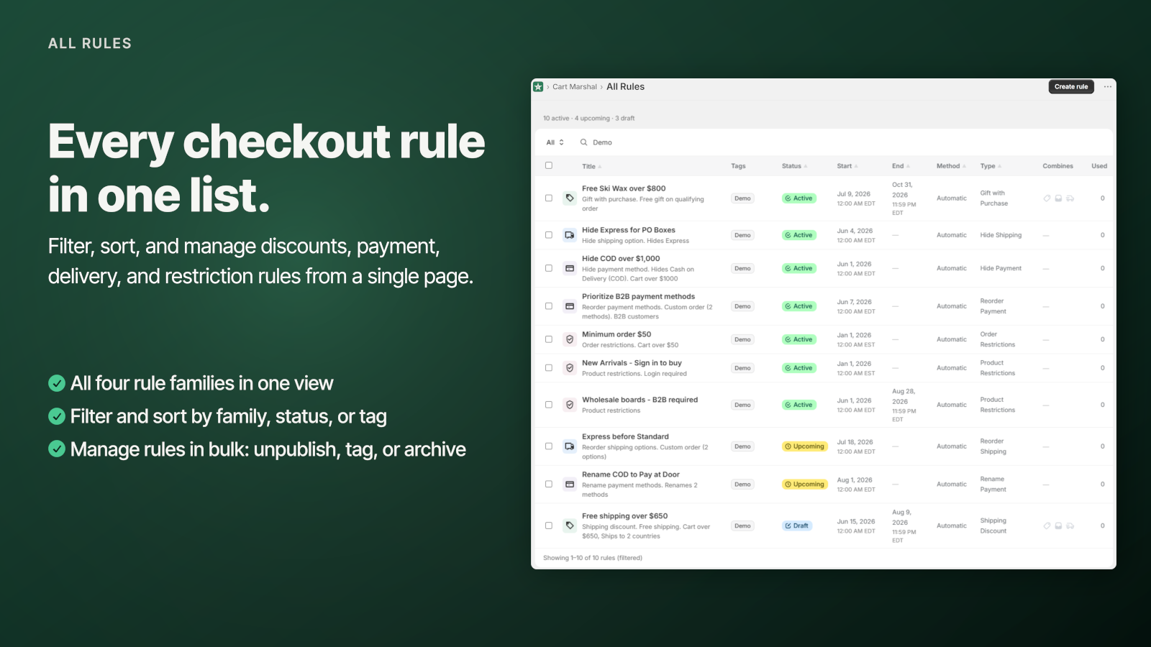Open the New Arrivals - Sign in to buy title
The image size is (1151, 647).
[x=632, y=363]
